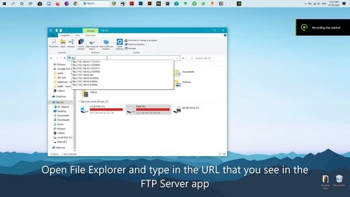Select the 4th sem folder
350x197 pixels.
[60, 78]
